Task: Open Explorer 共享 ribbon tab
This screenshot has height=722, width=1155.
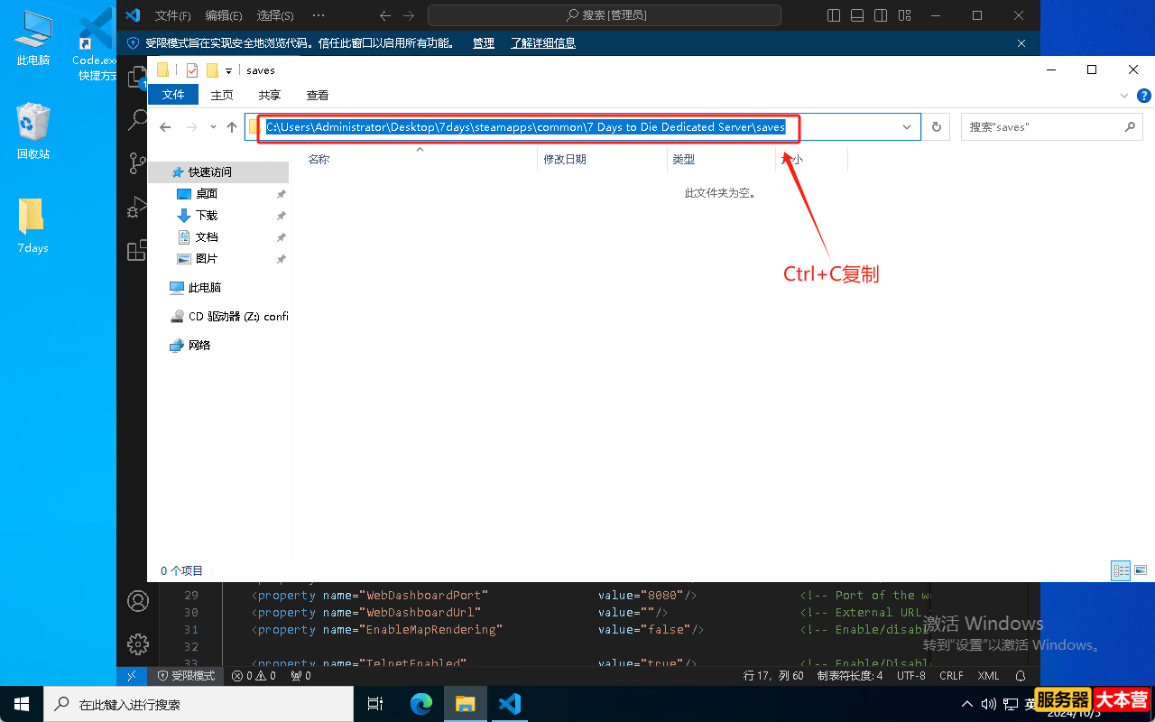Action: 270,95
